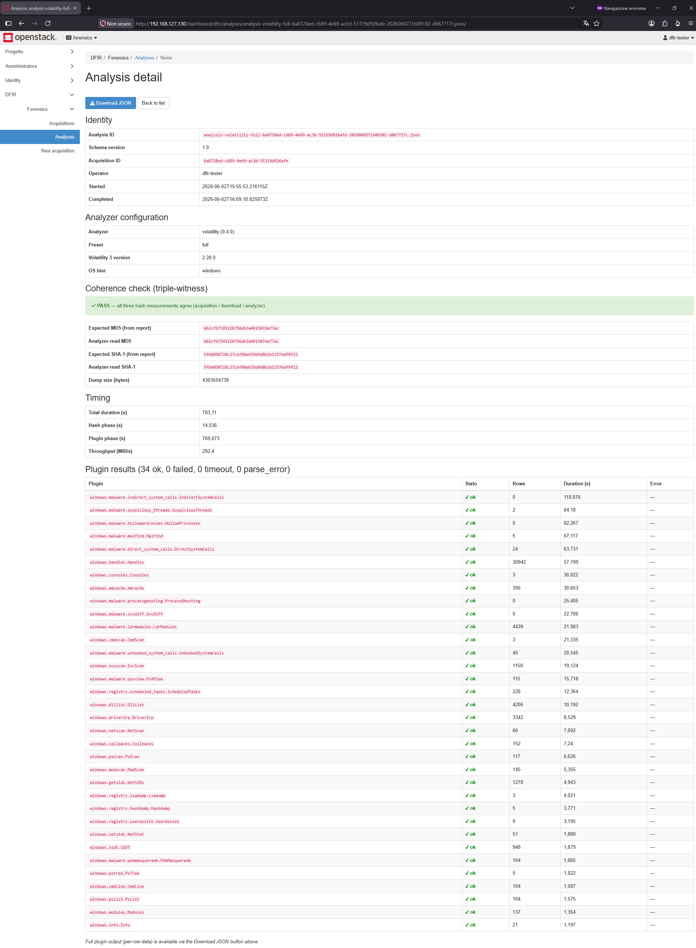The width and height of the screenshot is (696, 948).
Task: Open New acquisition in sidebar
Action: pos(57,151)
